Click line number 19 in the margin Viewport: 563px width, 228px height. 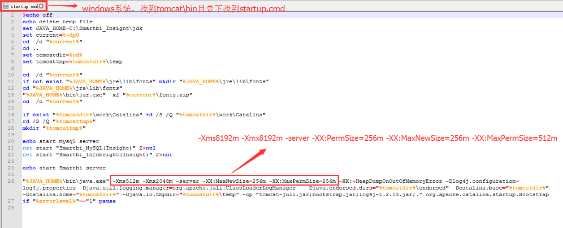click(12, 135)
